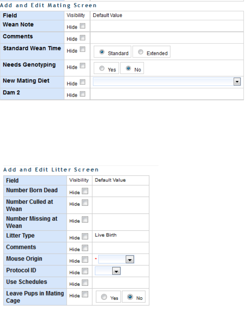Open the New Mating Diet dropdown
Image resolution: width=248 pixels, height=310 pixels.
[237, 82]
